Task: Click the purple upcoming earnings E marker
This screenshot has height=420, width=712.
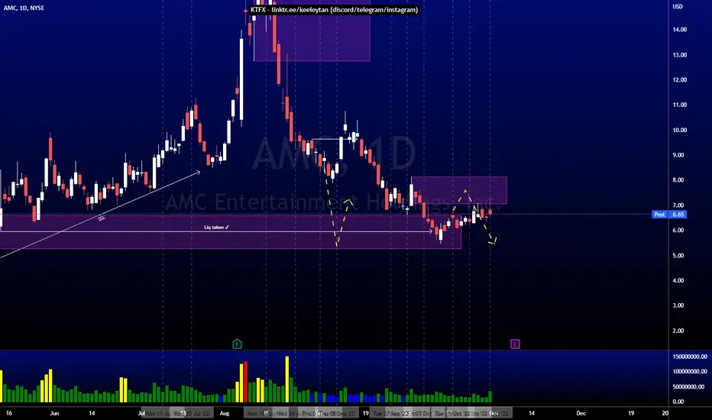Action: coord(515,344)
